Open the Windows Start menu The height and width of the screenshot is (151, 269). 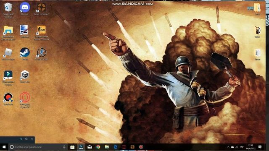point(4,147)
